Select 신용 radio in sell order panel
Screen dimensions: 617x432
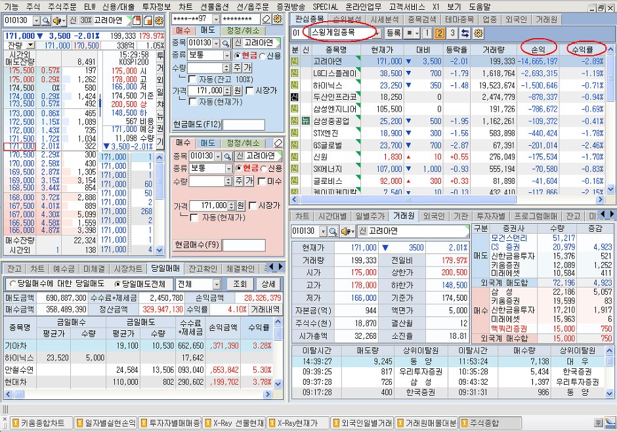263,56
